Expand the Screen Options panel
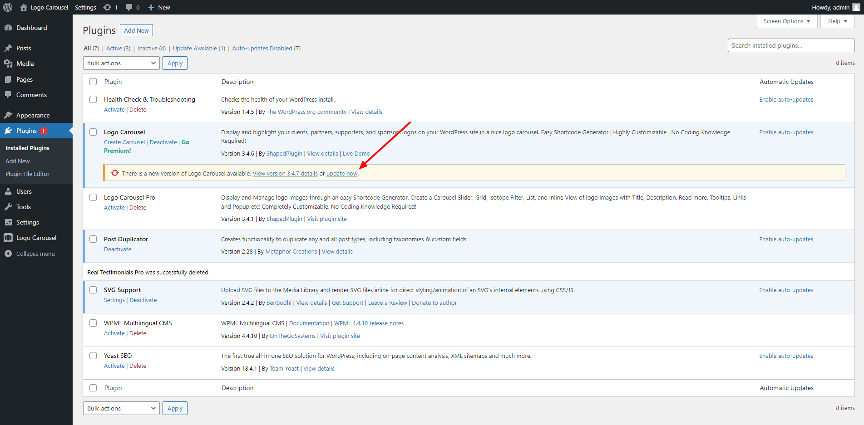 click(x=786, y=21)
